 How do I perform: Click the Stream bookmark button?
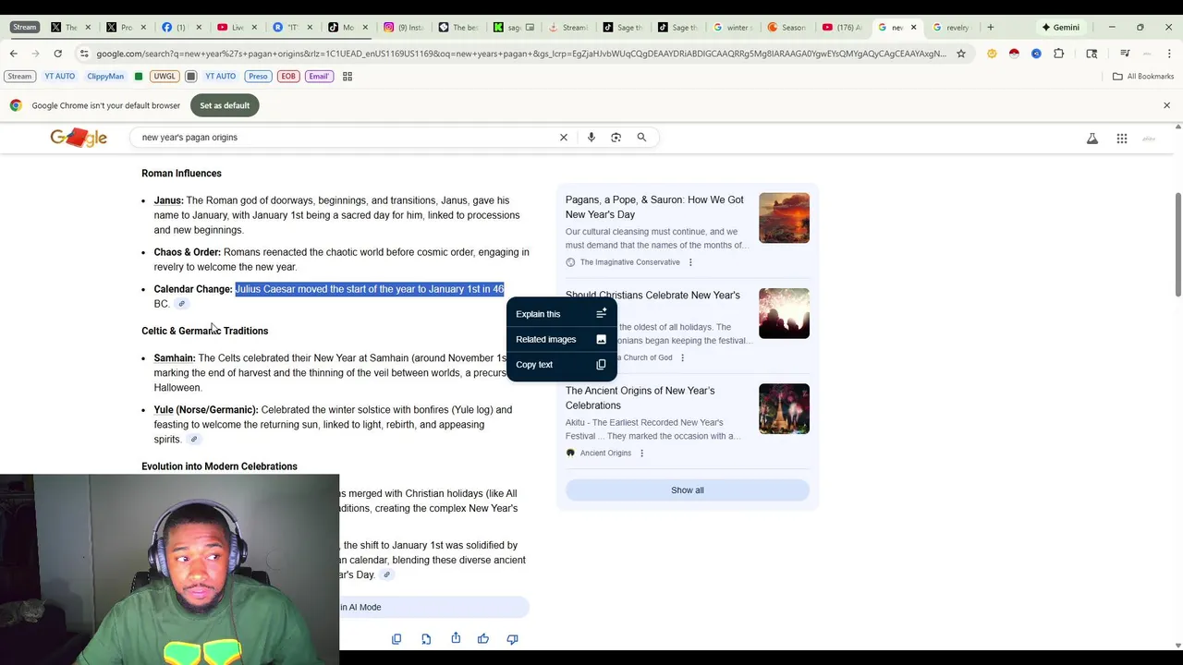[19, 77]
